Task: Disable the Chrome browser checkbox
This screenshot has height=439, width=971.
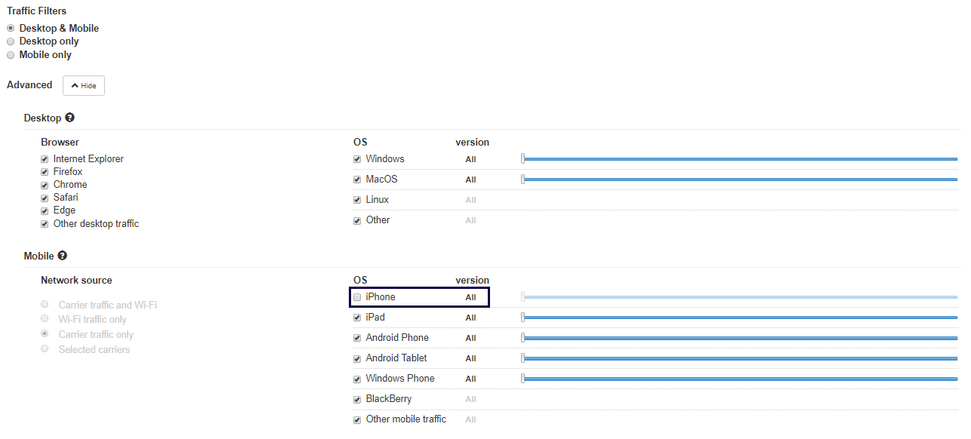Action: click(45, 185)
